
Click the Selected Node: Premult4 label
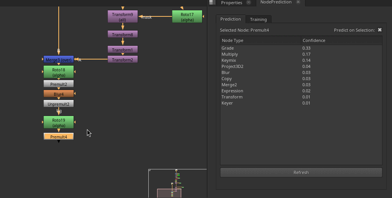pyautogui.click(x=244, y=30)
